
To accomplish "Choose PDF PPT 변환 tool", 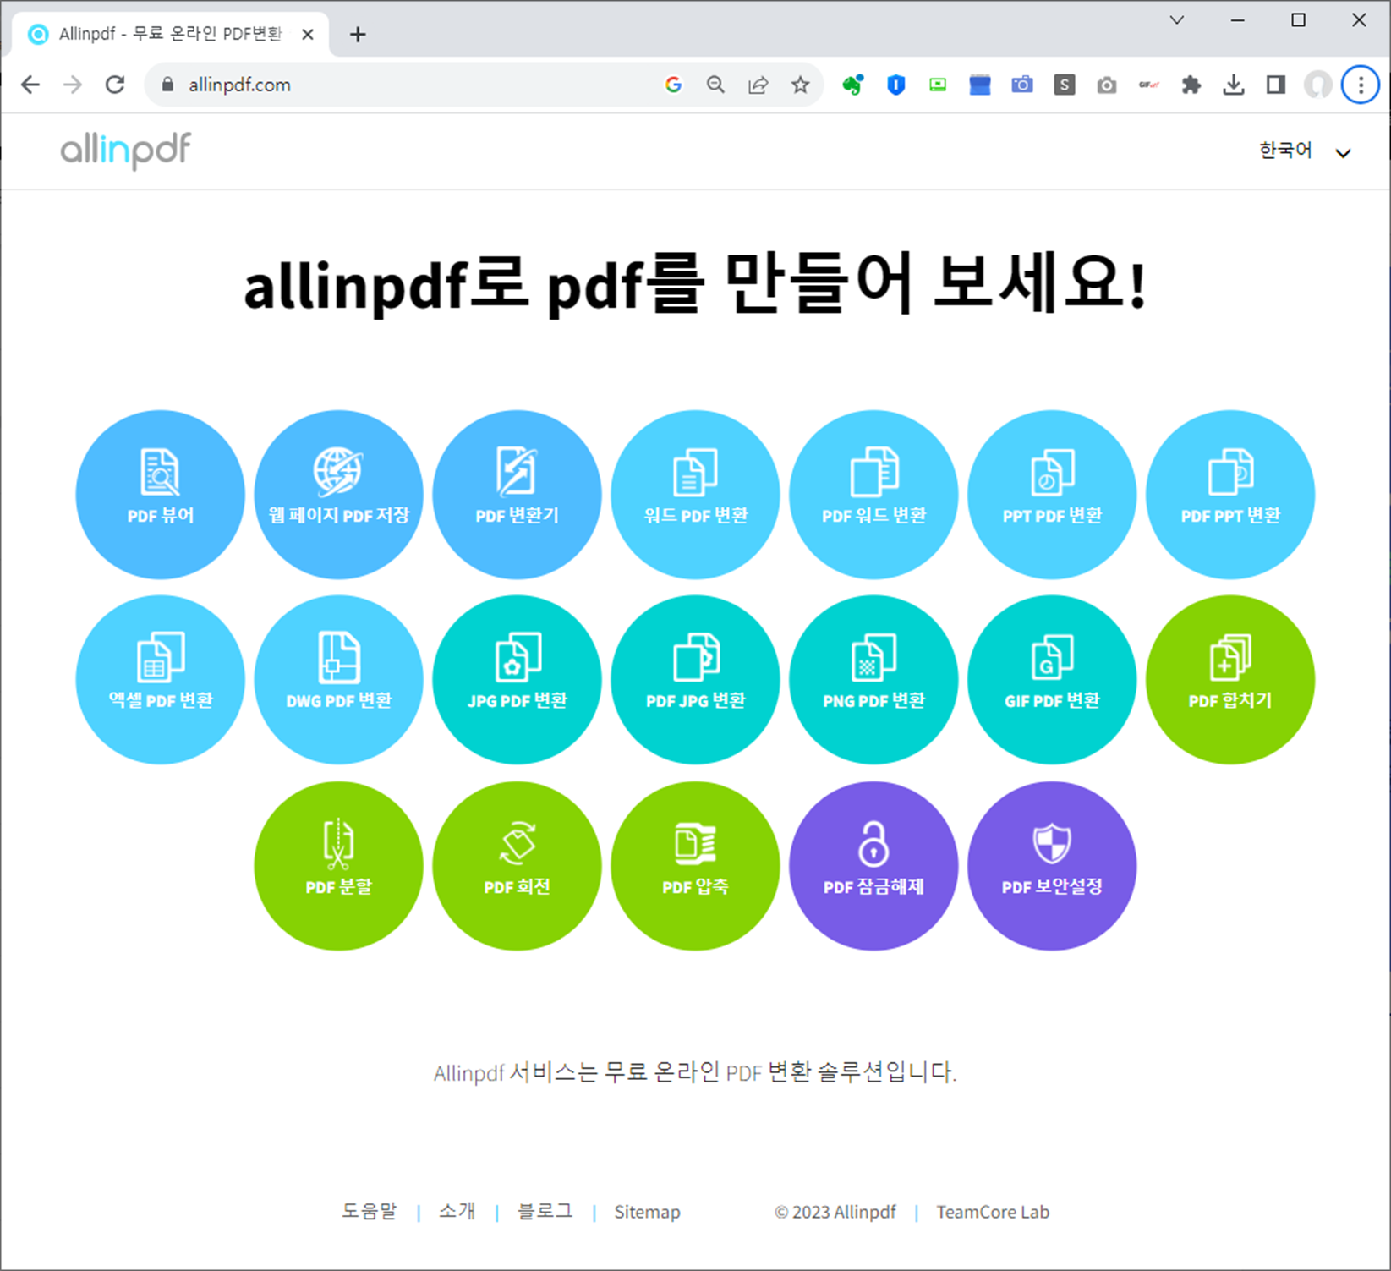I will (x=1230, y=495).
